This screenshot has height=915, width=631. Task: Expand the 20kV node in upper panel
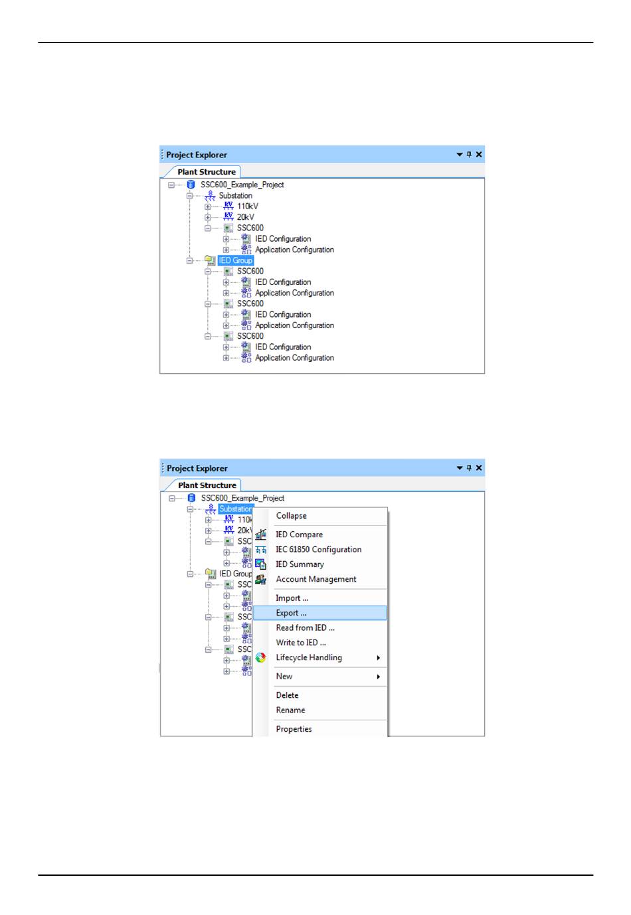pyautogui.click(x=208, y=217)
